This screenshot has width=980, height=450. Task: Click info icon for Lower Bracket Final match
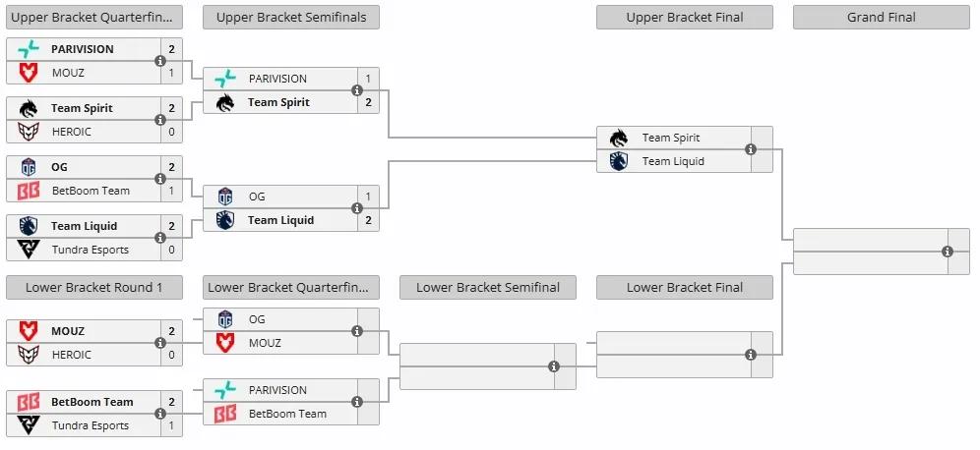point(751,355)
